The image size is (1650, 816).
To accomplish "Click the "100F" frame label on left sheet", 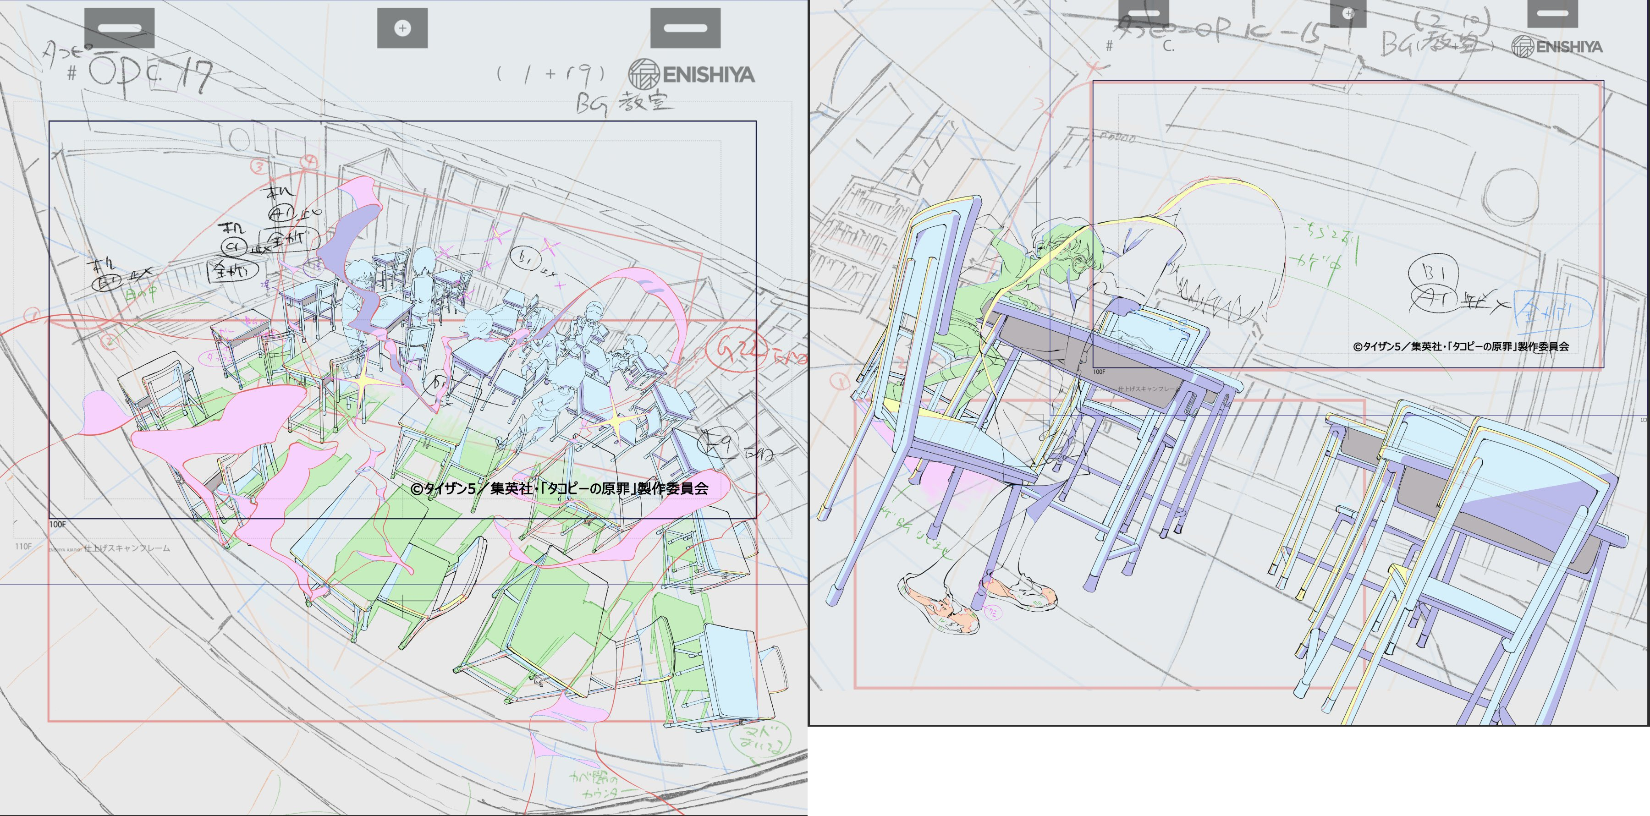I will (x=58, y=525).
